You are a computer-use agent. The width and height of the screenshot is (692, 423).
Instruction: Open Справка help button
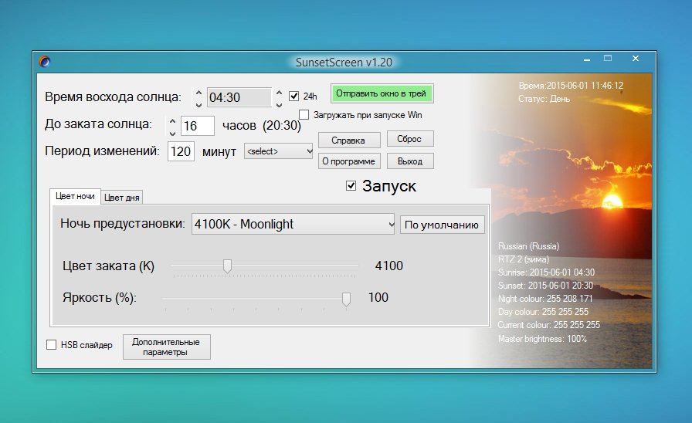click(x=348, y=140)
